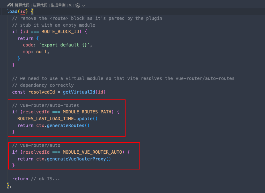This screenshot has width=265, height=193.
Task: Click the underlined id parameter
Action: [23, 11]
